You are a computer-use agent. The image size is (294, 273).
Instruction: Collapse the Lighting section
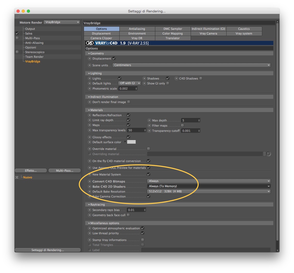[x=89, y=73]
